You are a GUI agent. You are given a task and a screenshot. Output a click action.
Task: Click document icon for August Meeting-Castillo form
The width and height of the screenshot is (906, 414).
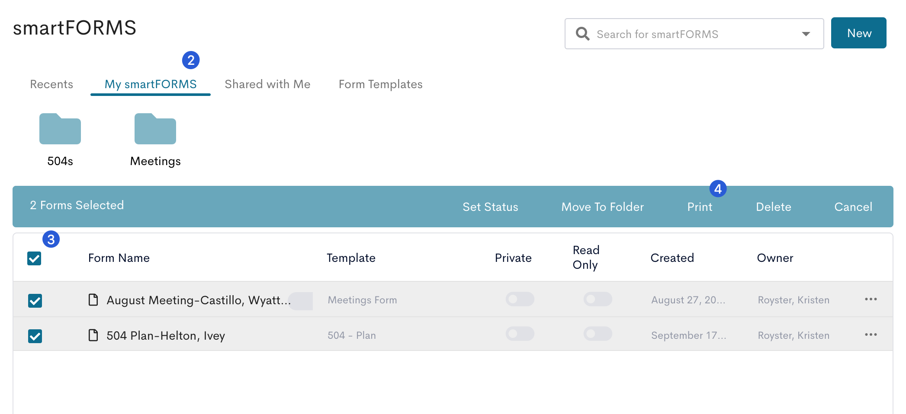tap(93, 299)
